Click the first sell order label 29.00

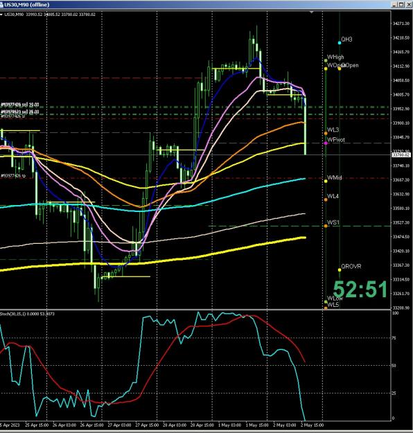(x=20, y=105)
